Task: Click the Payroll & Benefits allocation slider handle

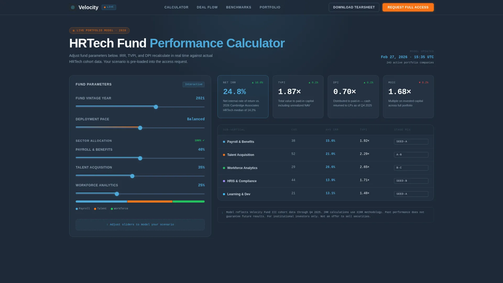Action: (140, 158)
